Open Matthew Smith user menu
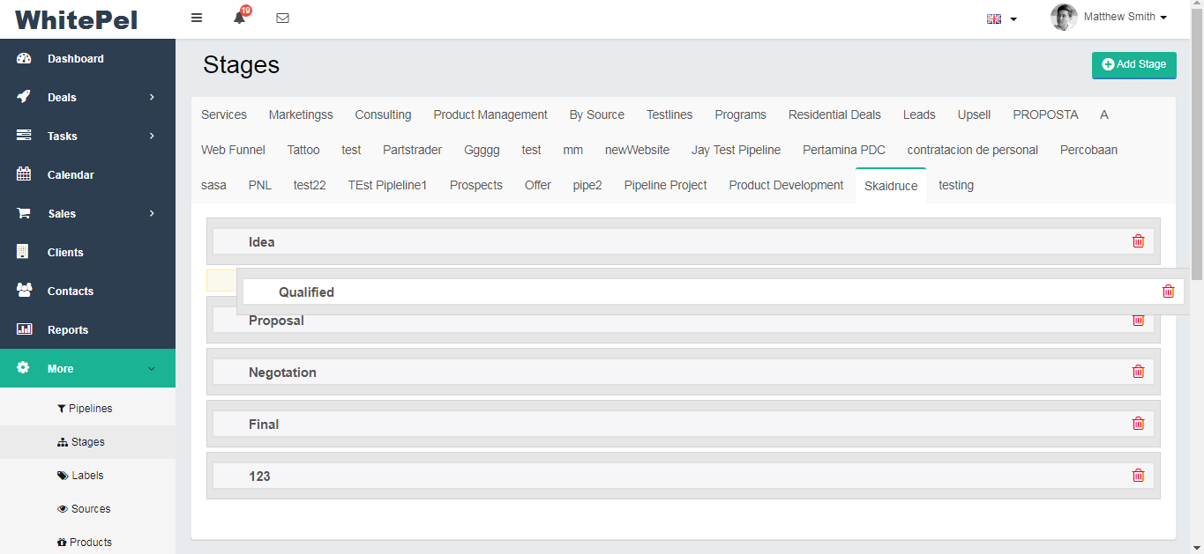The image size is (1204, 554). click(x=1110, y=18)
